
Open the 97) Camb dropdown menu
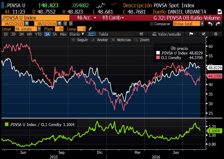point(111,18)
